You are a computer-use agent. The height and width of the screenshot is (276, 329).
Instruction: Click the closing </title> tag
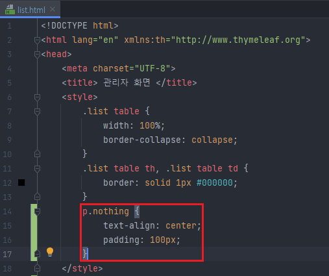(177, 83)
